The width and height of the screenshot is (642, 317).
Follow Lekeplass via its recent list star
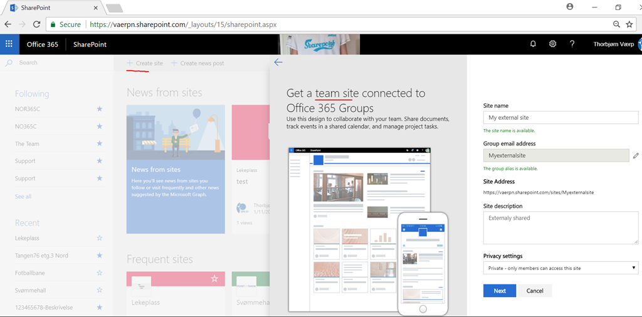point(99,238)
